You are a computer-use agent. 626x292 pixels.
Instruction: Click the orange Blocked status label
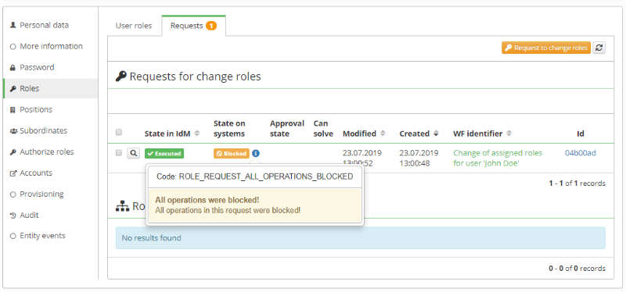(x=232, y=153)
